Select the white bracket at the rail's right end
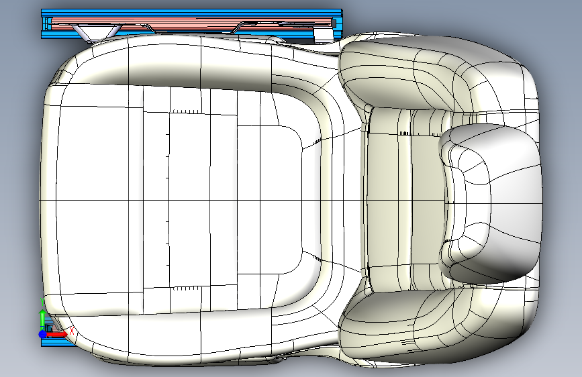This screenshot has height=377, width=582. pos(324,34)
